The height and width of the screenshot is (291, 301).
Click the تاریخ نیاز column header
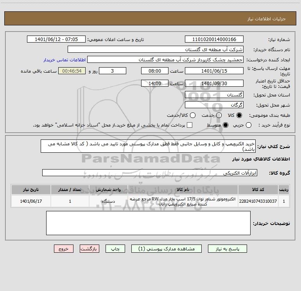[31, 190]
